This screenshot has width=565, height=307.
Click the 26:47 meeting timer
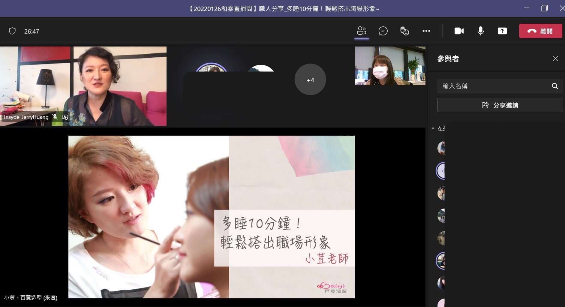[32, 31]
